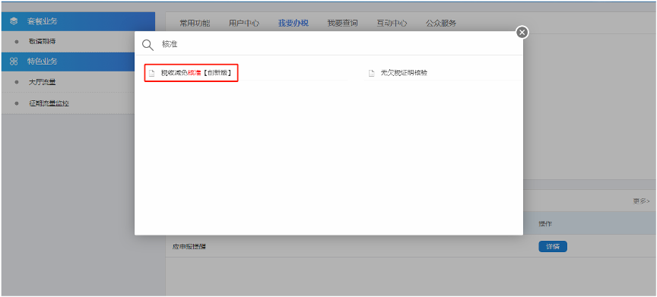The height and width of the screenshot is (297, 657).
Task: Click bullet dot beside 征期流量监控
Action: [16, 103]
